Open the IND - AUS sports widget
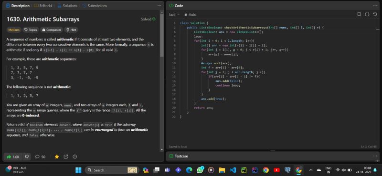This screenshot has width=382, height=176. tap(17, 170)
